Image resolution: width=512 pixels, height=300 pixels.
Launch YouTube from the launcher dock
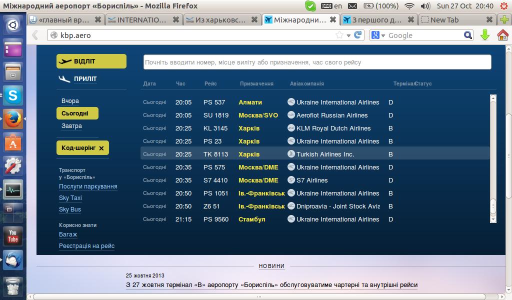pyautogui.click(x=13, y=236)
